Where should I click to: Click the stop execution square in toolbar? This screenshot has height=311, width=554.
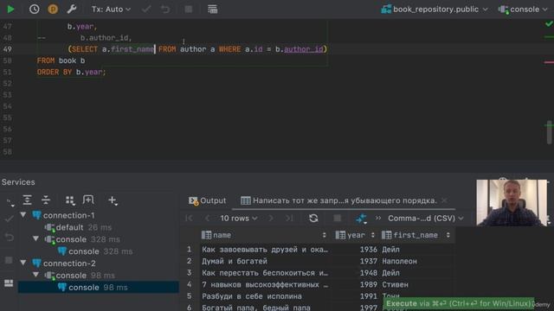click(x=189, y=10)
